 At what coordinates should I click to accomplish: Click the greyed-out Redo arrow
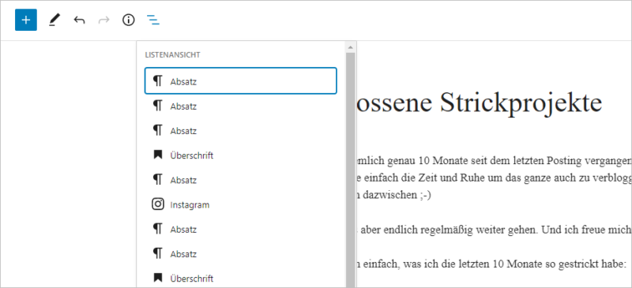point(104,20)
